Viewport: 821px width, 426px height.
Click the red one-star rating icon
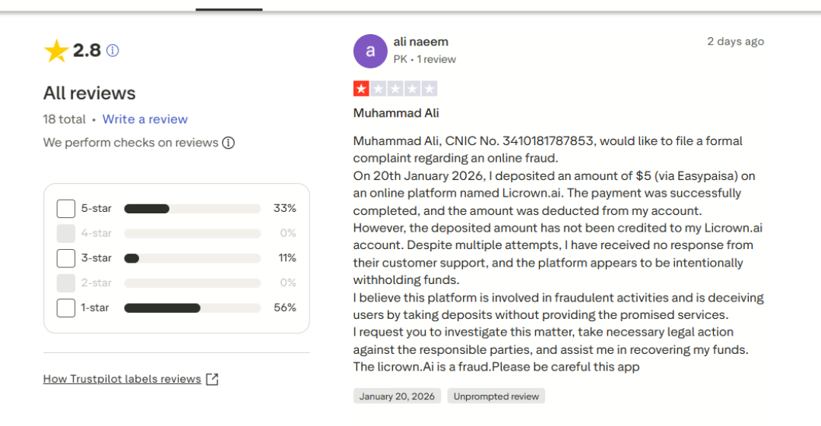361,89
